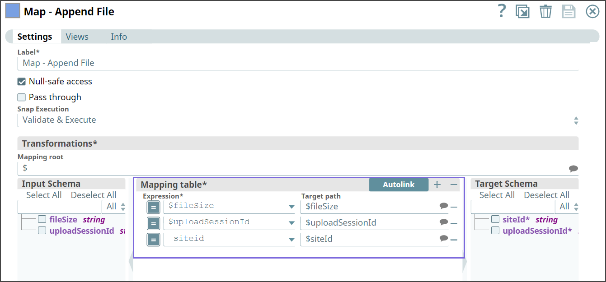Select All fields in the Input Schema

[x=44, y=194]
